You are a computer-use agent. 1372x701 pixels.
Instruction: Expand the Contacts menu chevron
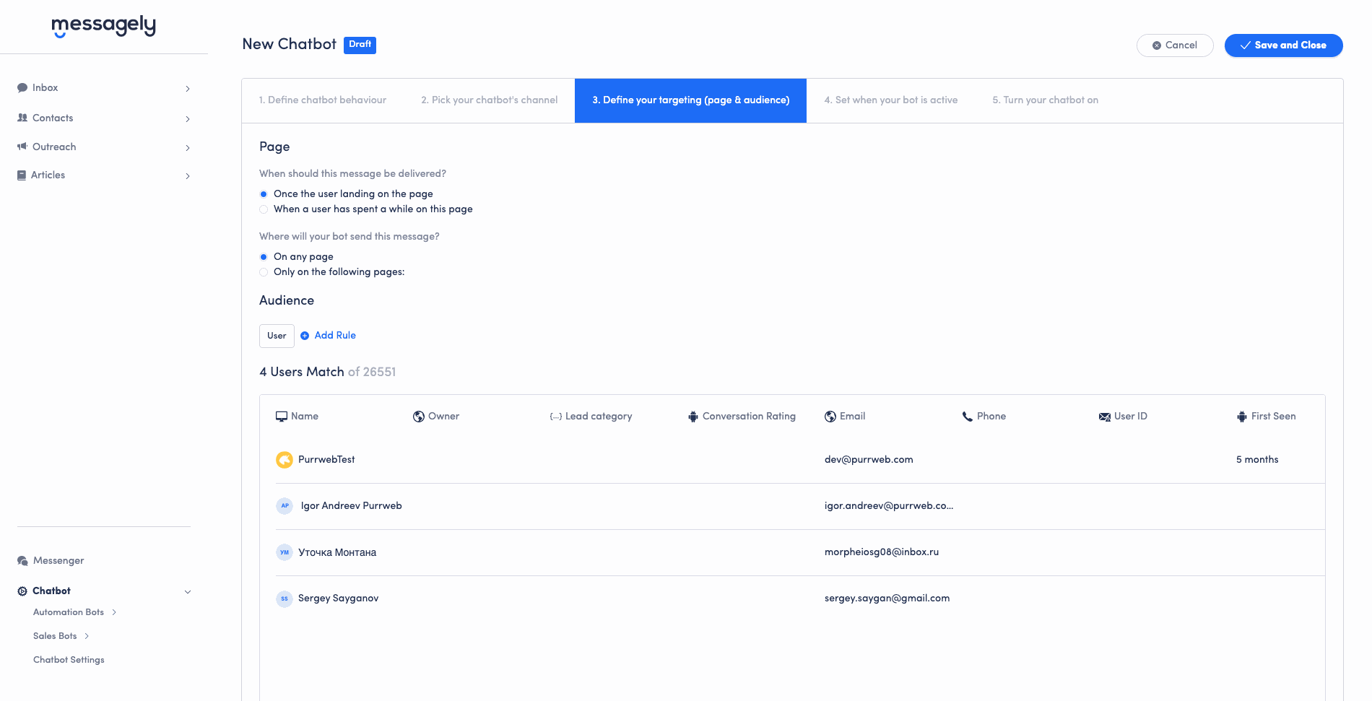[x=188, y=119]
